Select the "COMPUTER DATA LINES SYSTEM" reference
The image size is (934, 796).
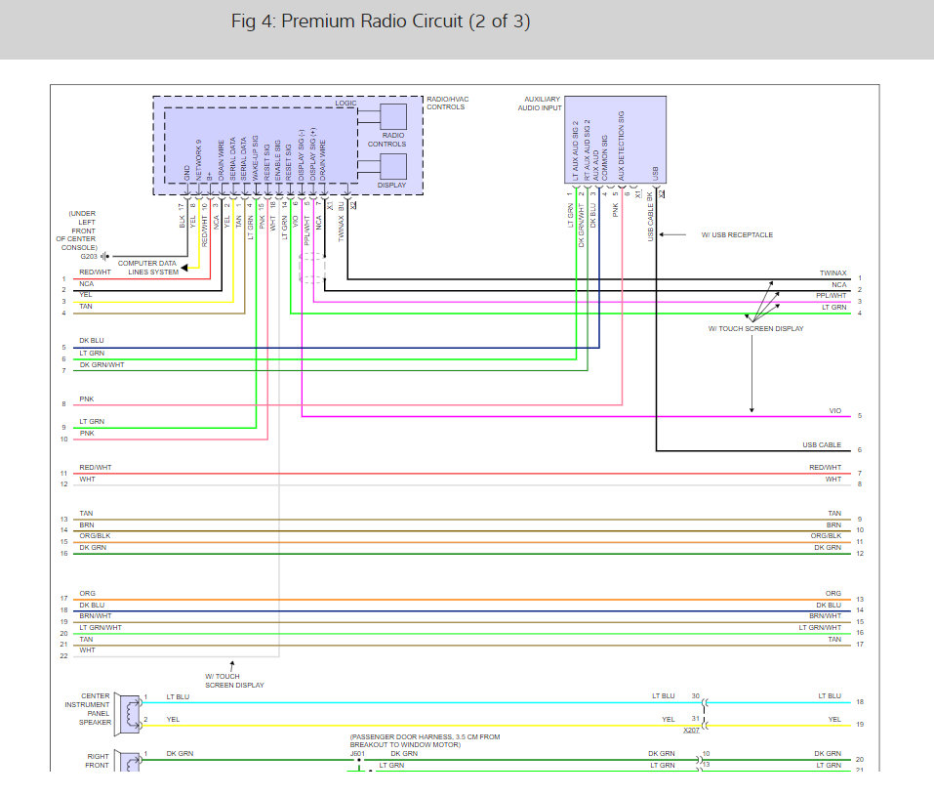click(x=147, y=267)
